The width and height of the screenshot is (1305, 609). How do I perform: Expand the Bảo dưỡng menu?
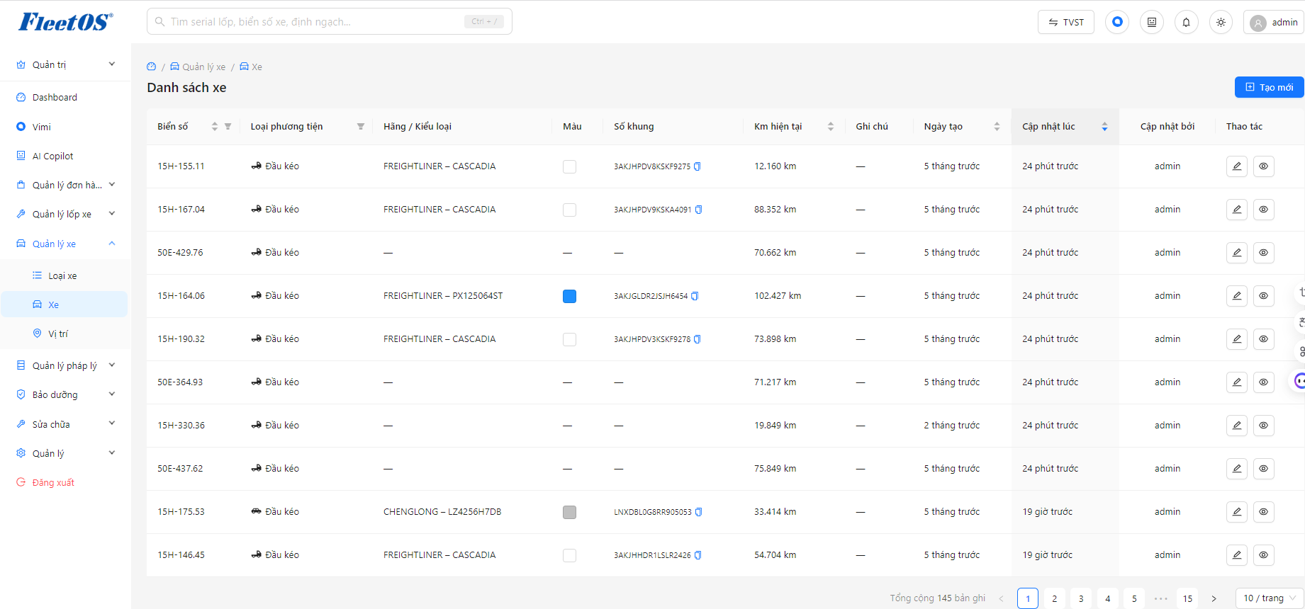(65, 394)
